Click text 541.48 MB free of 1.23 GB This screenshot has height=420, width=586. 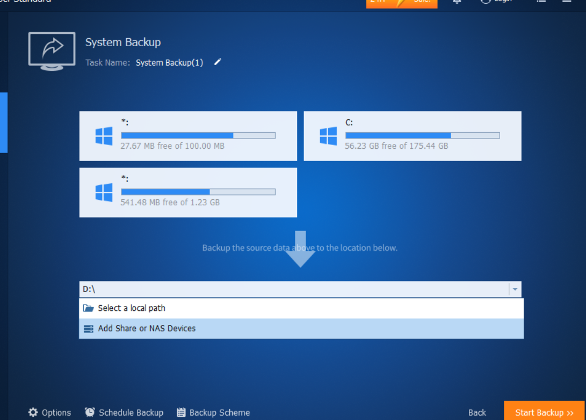[x=170, y=202]
